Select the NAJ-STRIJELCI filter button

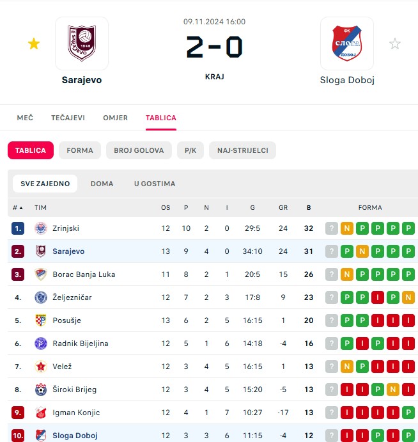coord(242,150)
